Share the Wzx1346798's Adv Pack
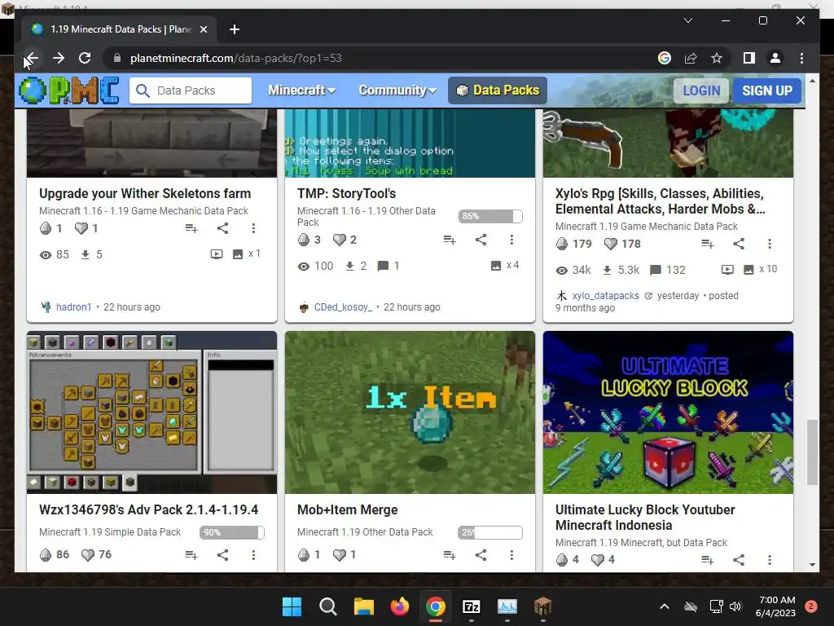The width and height of the screenshot is (834, 626). [x=223, y=554]
